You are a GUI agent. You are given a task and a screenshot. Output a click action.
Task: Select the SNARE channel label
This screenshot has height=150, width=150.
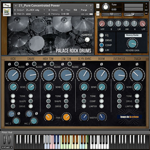click(31, 59)
